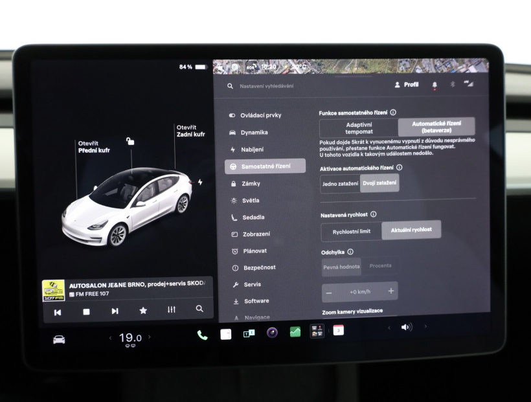Select Adaptivní tempomat option
531x402 pixels.
[359, 128]
